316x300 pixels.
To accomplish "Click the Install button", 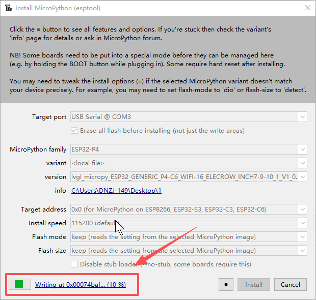I will [254, 285].
